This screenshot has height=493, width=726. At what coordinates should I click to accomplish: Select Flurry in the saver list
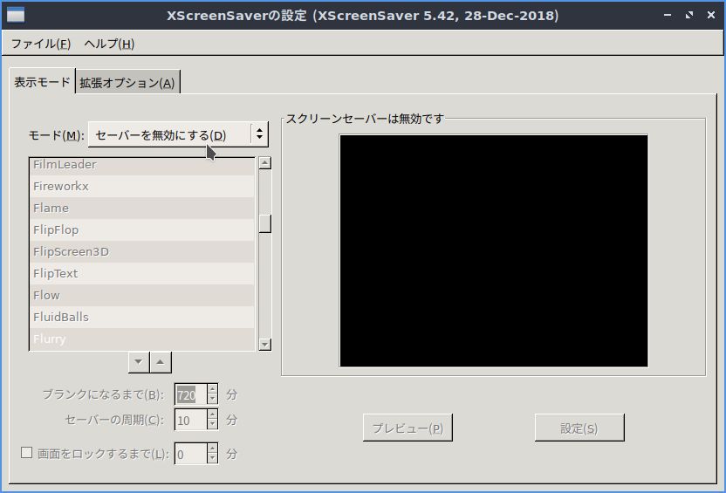[x=141, y=339]
